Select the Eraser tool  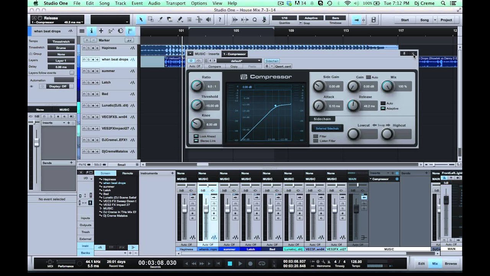click(x=170, y=20)
